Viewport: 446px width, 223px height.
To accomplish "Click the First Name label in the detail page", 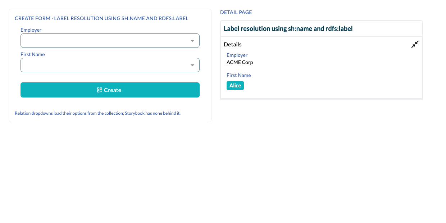I will pyautogui.click(x=239, y=75).
